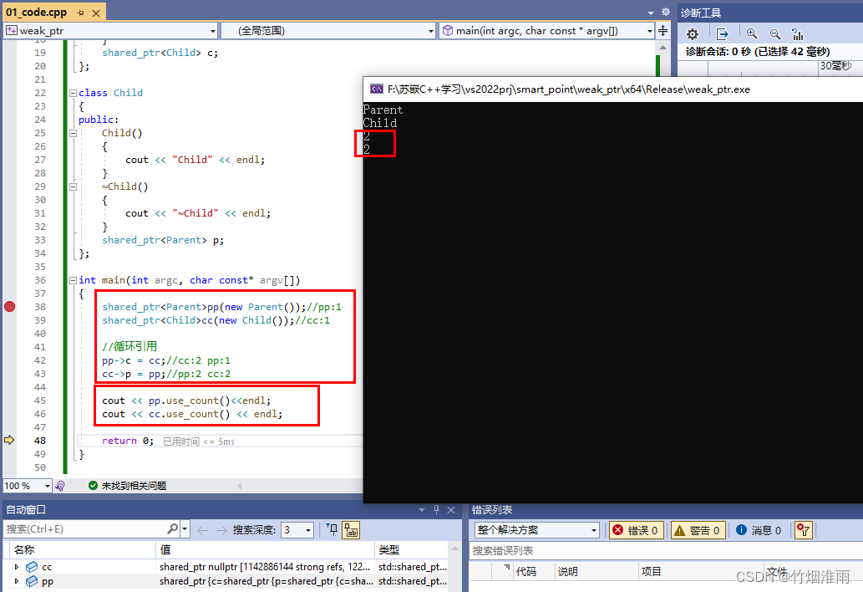Sort Autos by the 值 column header
This screenshot has width=863, height=592.
[266, 549]
